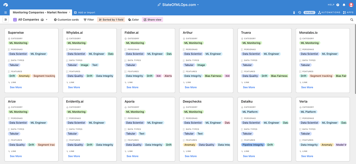Viewport: 356px width, 164px height.
Task: Click Segment tracking tag on Monalabs.io card
Action: 321,76
